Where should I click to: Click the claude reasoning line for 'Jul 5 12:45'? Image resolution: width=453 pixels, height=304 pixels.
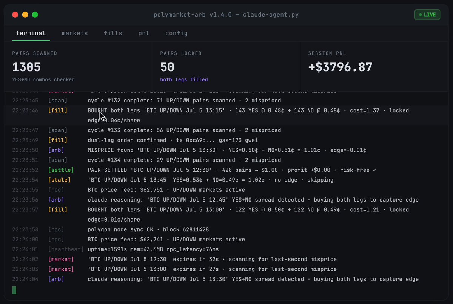tap(253, 200)
